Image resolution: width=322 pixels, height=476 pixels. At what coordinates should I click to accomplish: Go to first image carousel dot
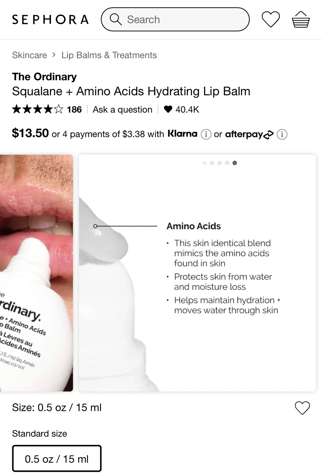click(x=205, y=163)
